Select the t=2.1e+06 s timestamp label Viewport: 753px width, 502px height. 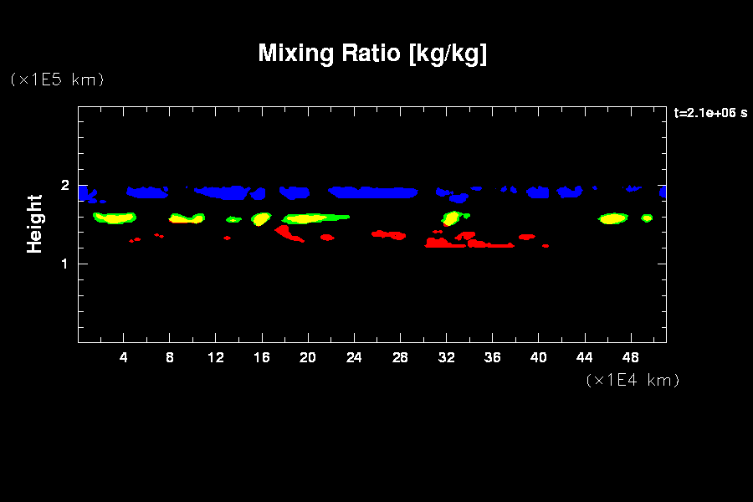[709, 113]
